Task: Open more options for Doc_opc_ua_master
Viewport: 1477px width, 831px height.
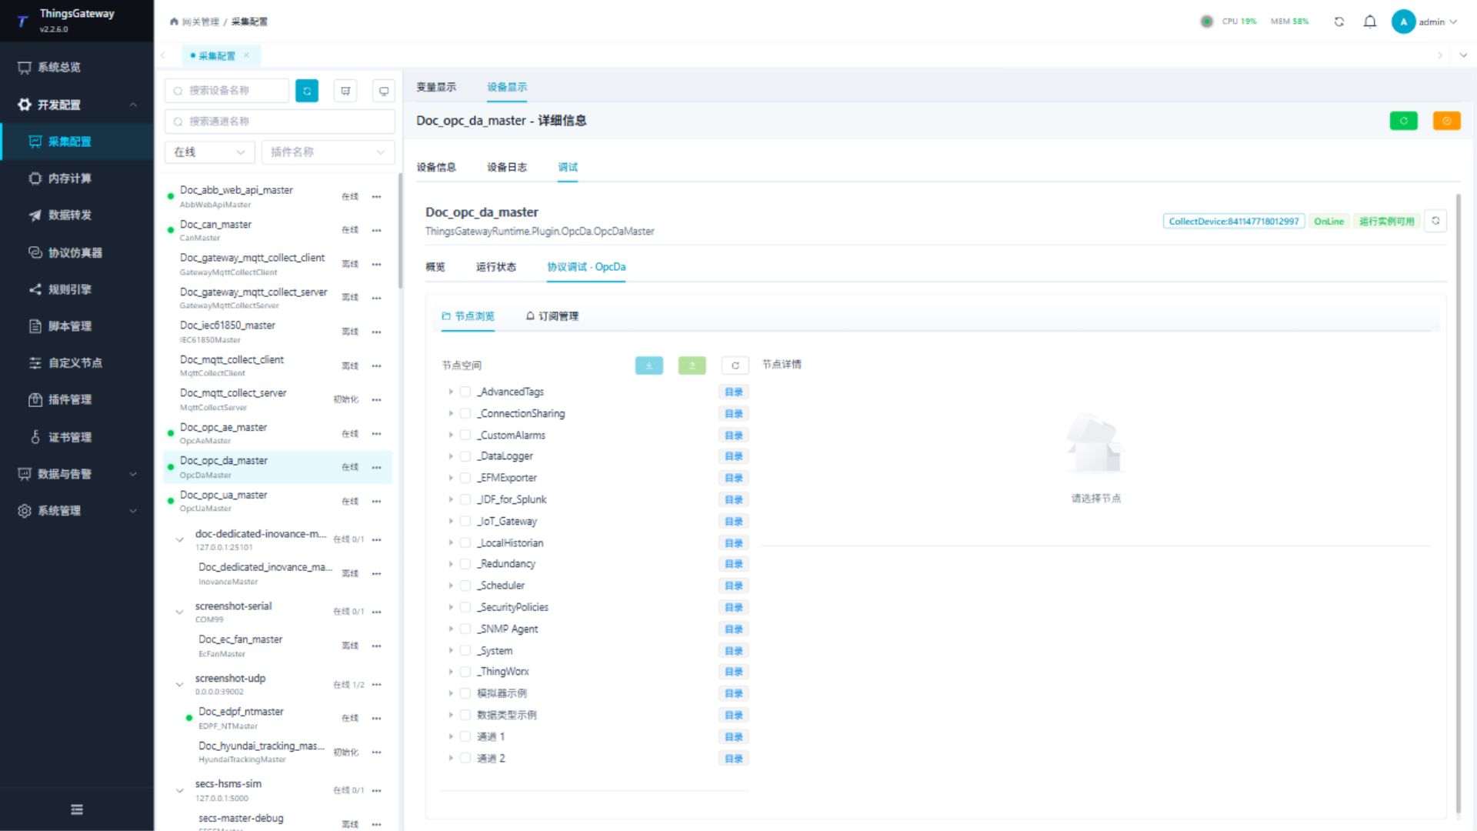Action: [x=376, y=501]
